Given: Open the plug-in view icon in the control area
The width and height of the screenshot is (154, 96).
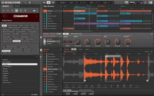Looking at the screenshot, I should pyautogui.click(x=41, y=37).
